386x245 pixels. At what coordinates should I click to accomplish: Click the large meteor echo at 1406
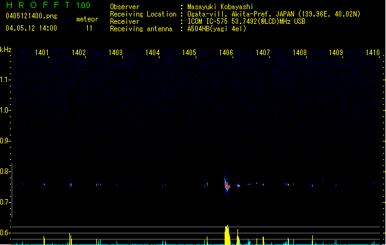pos(227,186)
